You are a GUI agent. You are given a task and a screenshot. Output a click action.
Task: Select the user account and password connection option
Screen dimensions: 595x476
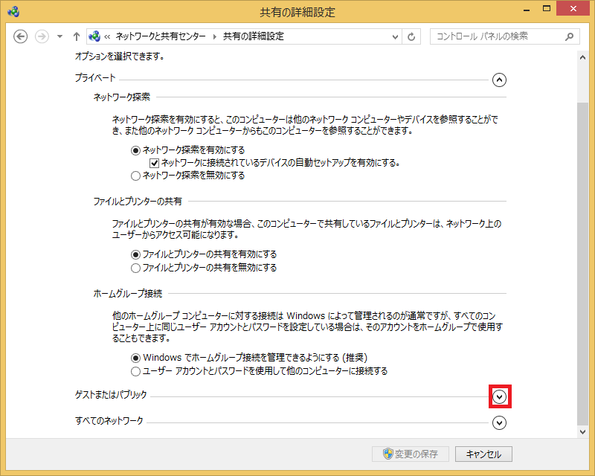click(135, 371)
